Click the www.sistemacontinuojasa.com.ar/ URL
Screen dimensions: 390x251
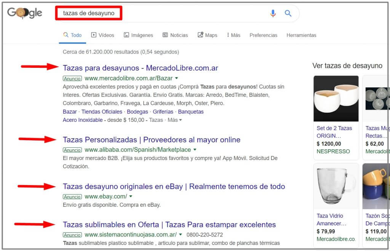131,235
